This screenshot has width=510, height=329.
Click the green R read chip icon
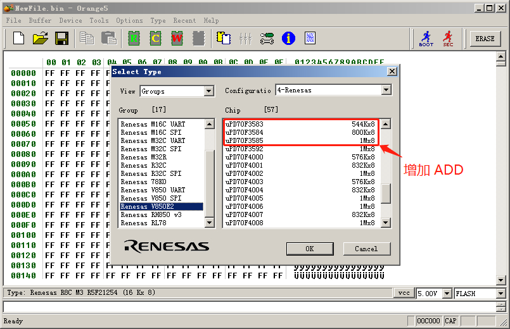coord(134,39)
